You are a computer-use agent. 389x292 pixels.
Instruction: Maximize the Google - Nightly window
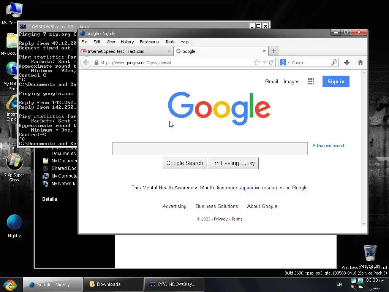point(346,32)
